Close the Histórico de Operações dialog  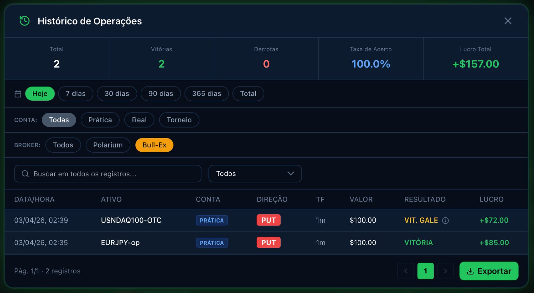[508, 21]
